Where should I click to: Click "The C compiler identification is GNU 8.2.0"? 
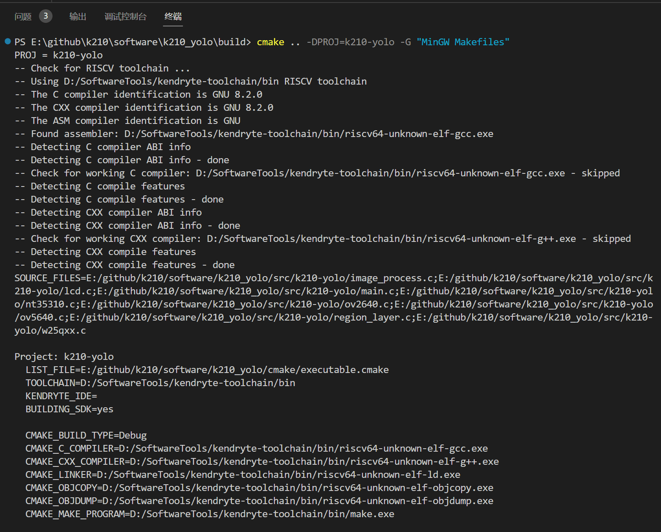click(x=138, y=95)
